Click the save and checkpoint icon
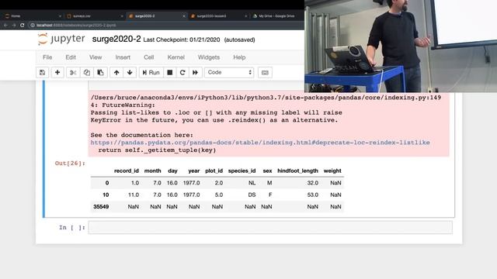 coord(42,72)
